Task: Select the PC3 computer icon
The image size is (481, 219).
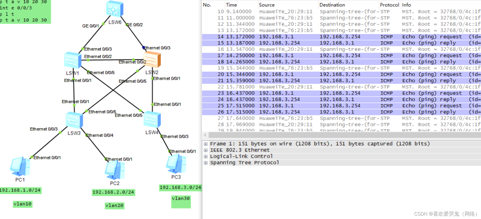Action: [x=176, y=164]
